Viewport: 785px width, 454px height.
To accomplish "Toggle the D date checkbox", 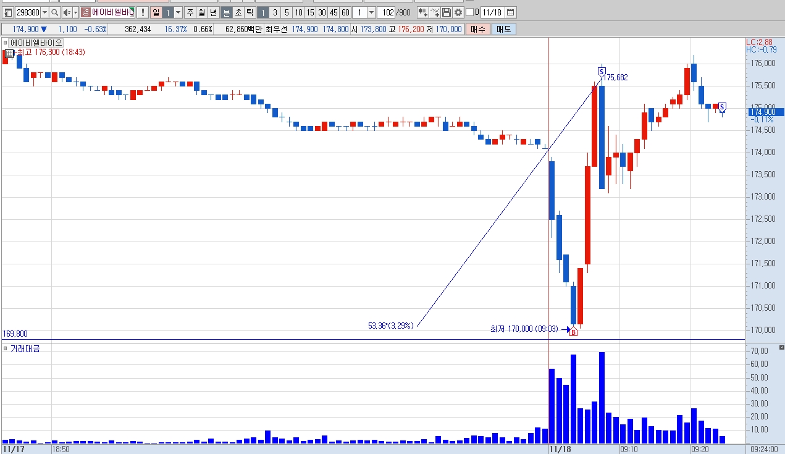I will 469,12.
